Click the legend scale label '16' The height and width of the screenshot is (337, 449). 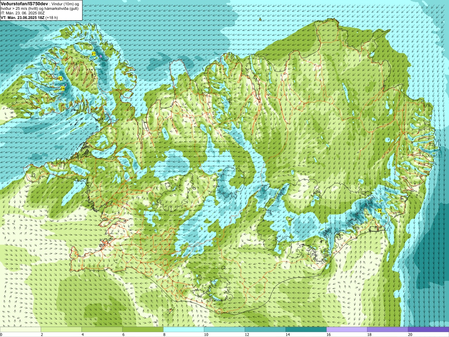click(x=328, y=335)
